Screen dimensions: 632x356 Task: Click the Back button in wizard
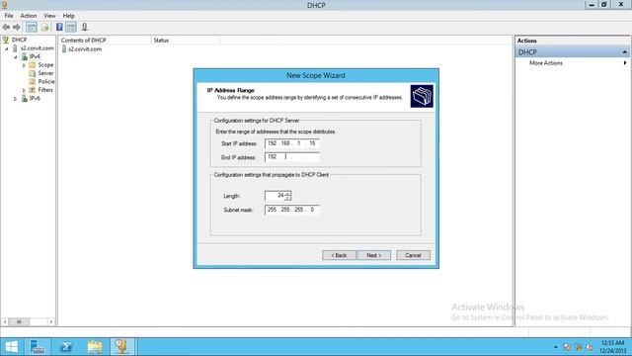pyautogui.click(x=339, y=255)
